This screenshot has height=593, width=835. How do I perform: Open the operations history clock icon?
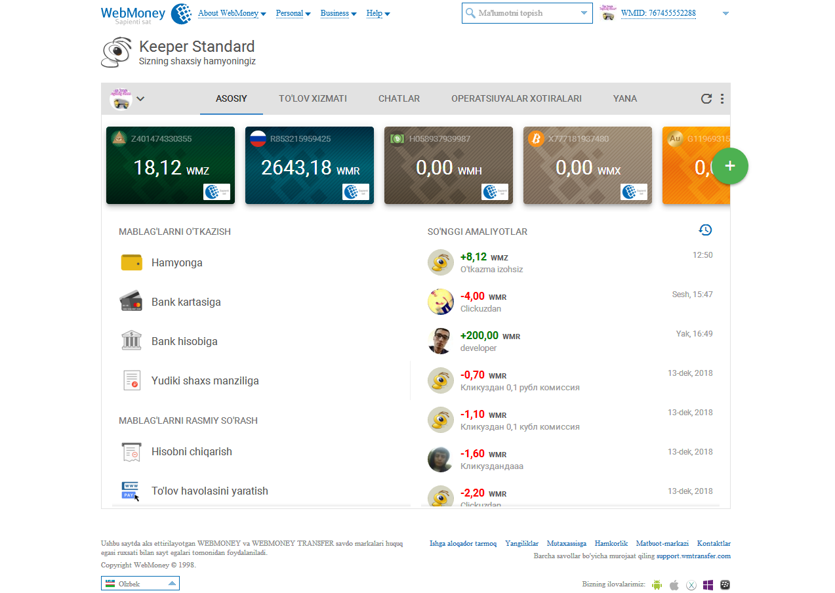[705, 230]
